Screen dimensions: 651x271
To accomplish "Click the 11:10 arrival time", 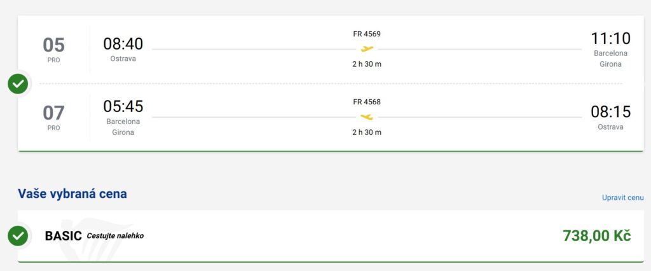I will point(610,39).
